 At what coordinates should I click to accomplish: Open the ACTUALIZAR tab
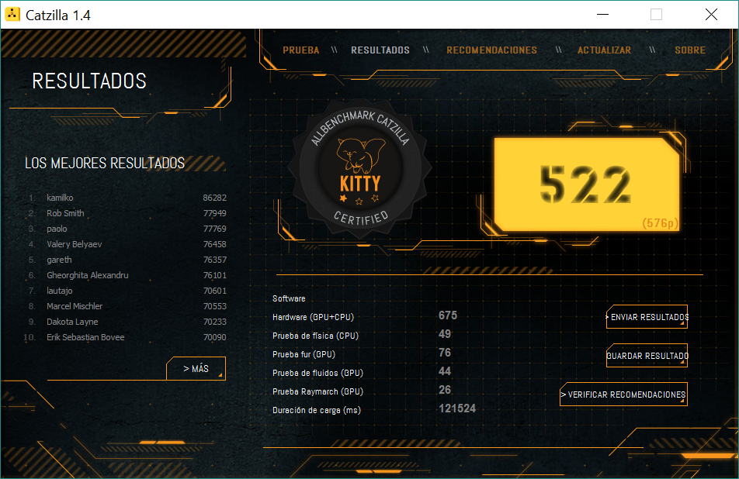tap(604, 50)
